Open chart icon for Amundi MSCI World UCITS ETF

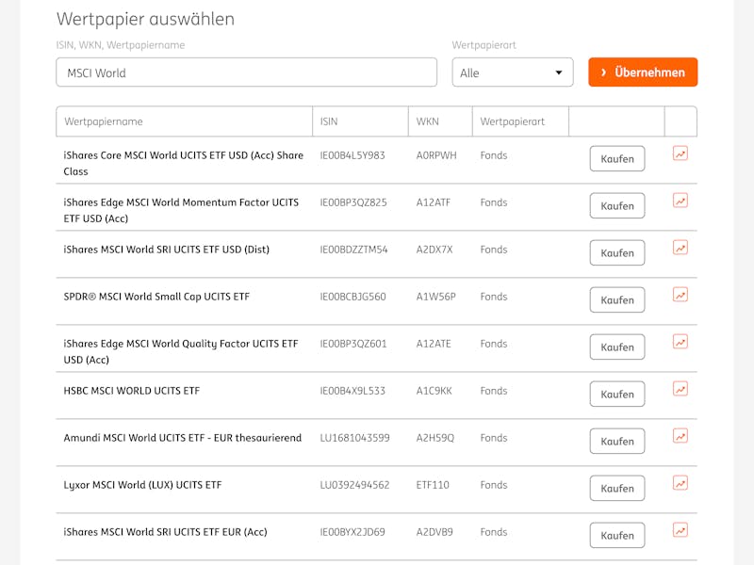680,436
